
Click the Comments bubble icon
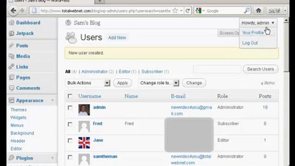(x=12, y=88)
